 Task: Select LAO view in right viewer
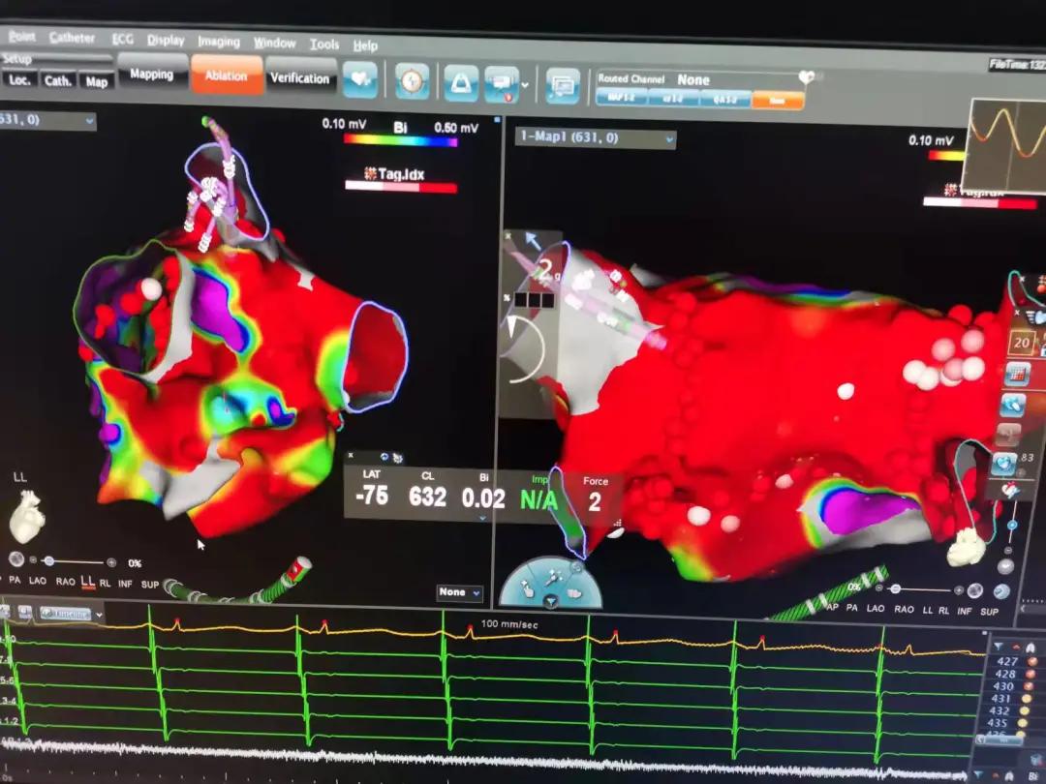click(876, 608)
